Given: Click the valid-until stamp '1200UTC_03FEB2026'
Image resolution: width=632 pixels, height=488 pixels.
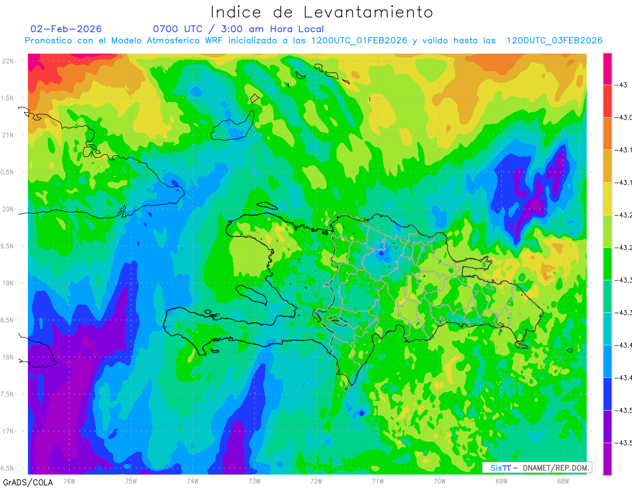Looking at the screenshot, I should click(555, 41).
